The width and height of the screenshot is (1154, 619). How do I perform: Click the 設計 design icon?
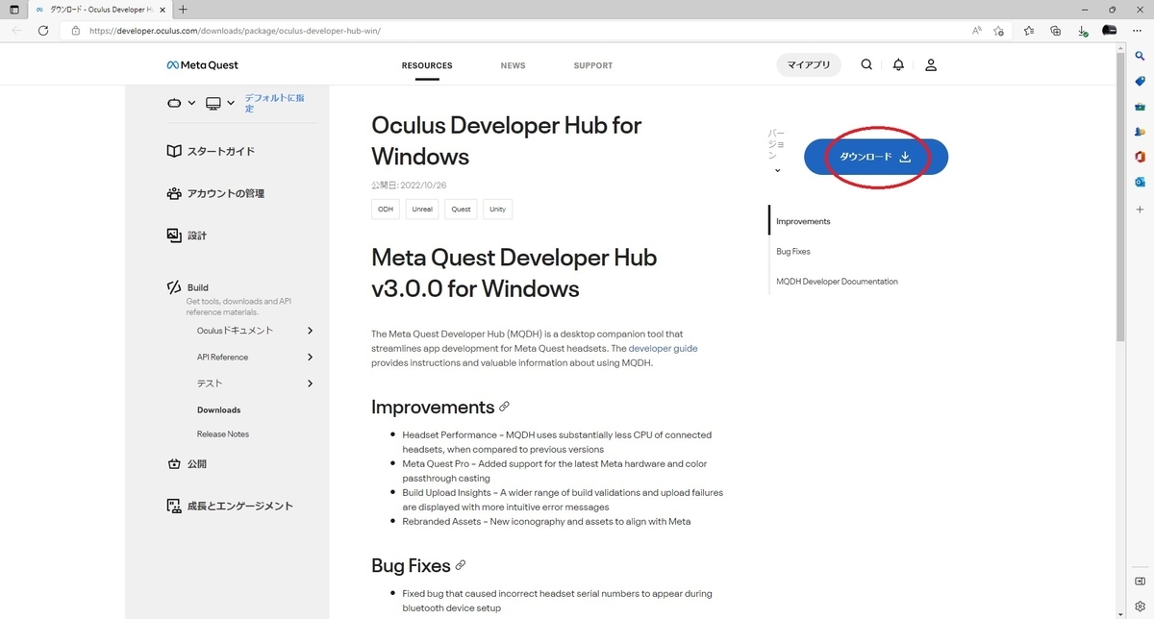[x=173, y=235]
